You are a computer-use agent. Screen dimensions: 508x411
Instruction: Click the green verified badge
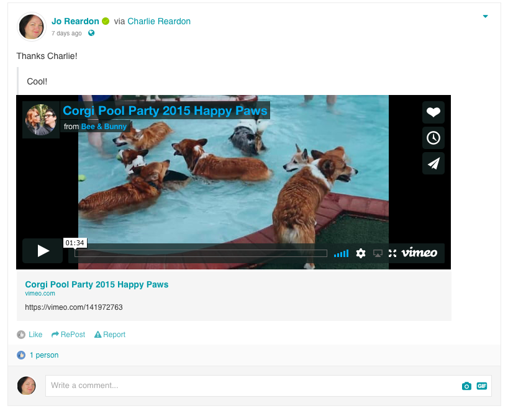pos(106,21)
